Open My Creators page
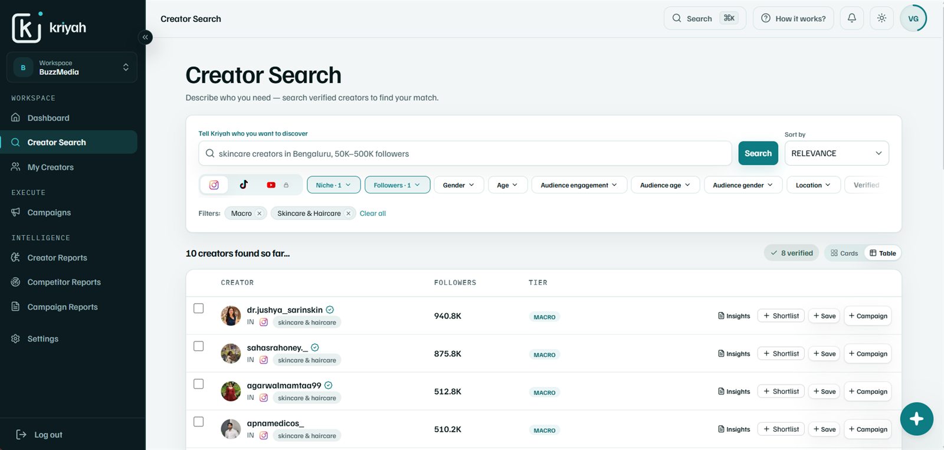Image resolution: width=944 pixels, height=450 pixels. (x=68, y=167)
